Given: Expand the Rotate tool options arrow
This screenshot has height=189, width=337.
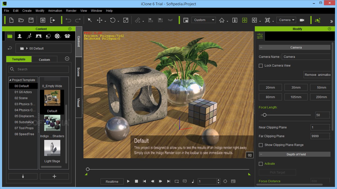Looking at the screenshot, I should [118, 21].
